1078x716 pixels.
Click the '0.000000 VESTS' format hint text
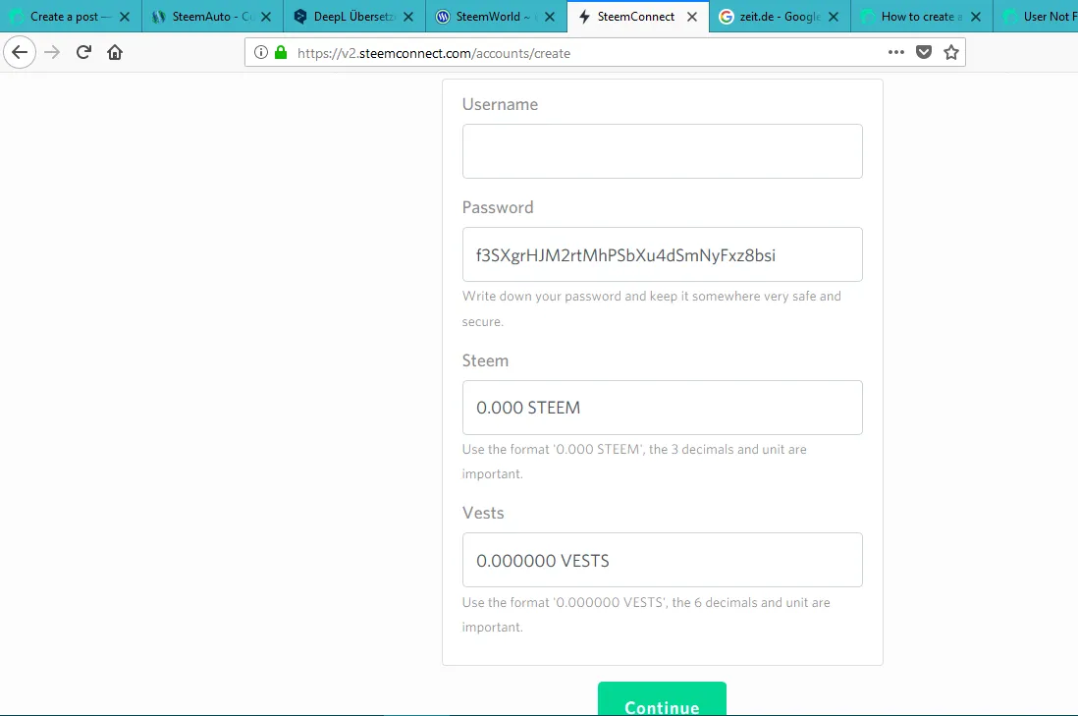(x=646, y=615)
